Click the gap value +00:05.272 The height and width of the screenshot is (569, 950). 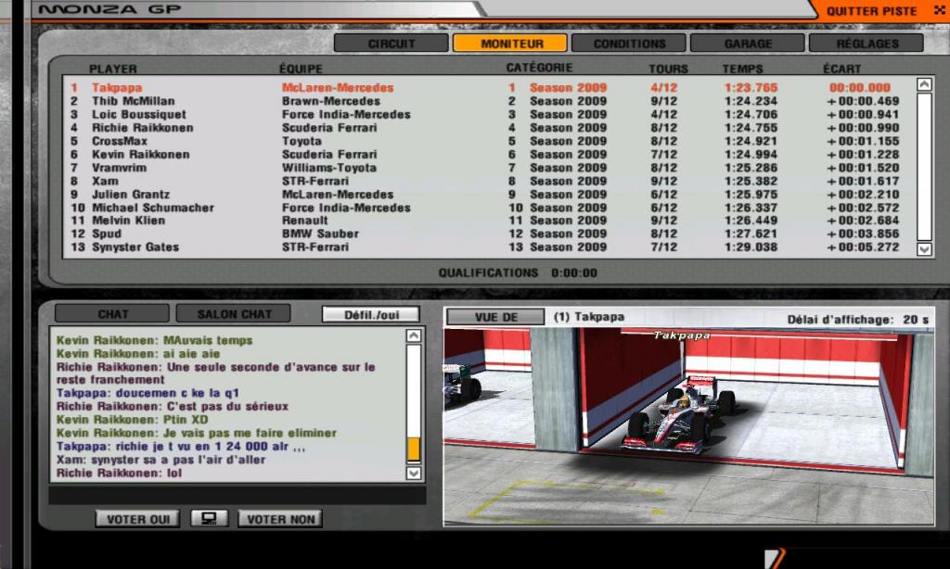[x=864, y=247]
